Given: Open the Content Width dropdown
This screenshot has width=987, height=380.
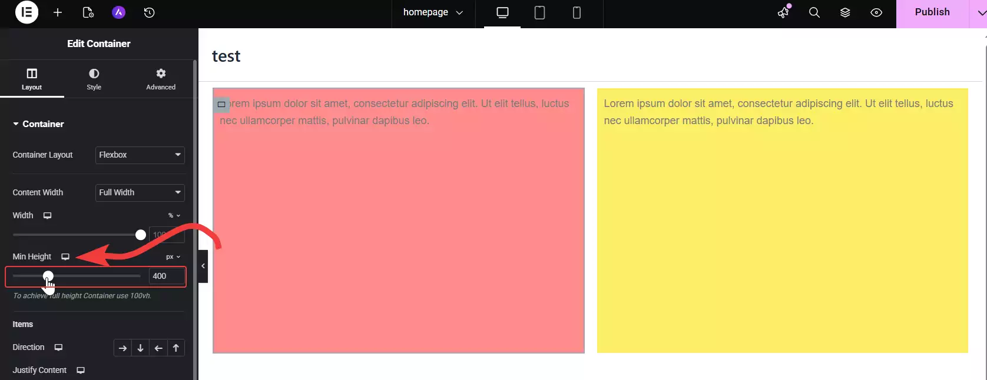Looking at the screenshot, I should (140, 192).
